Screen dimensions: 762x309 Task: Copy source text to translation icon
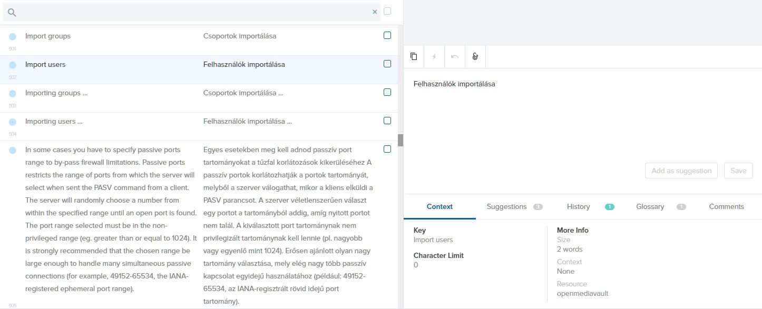[414, 56]
